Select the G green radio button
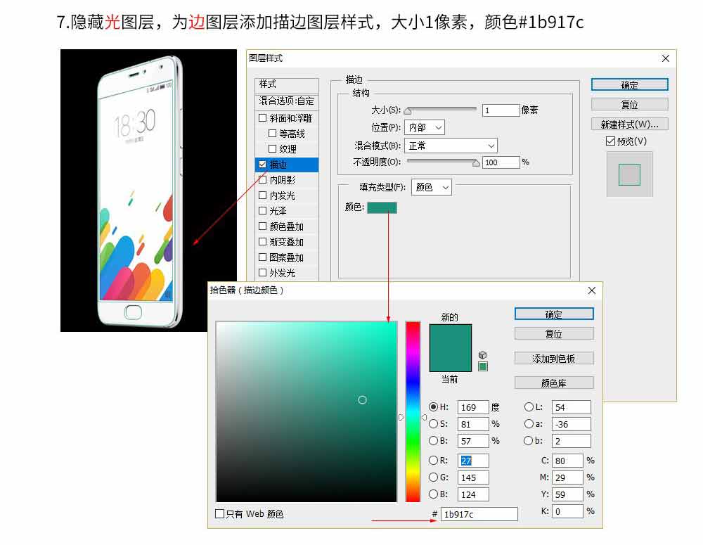This screenshot has height=545, width=703. click(x=433, y=477)
